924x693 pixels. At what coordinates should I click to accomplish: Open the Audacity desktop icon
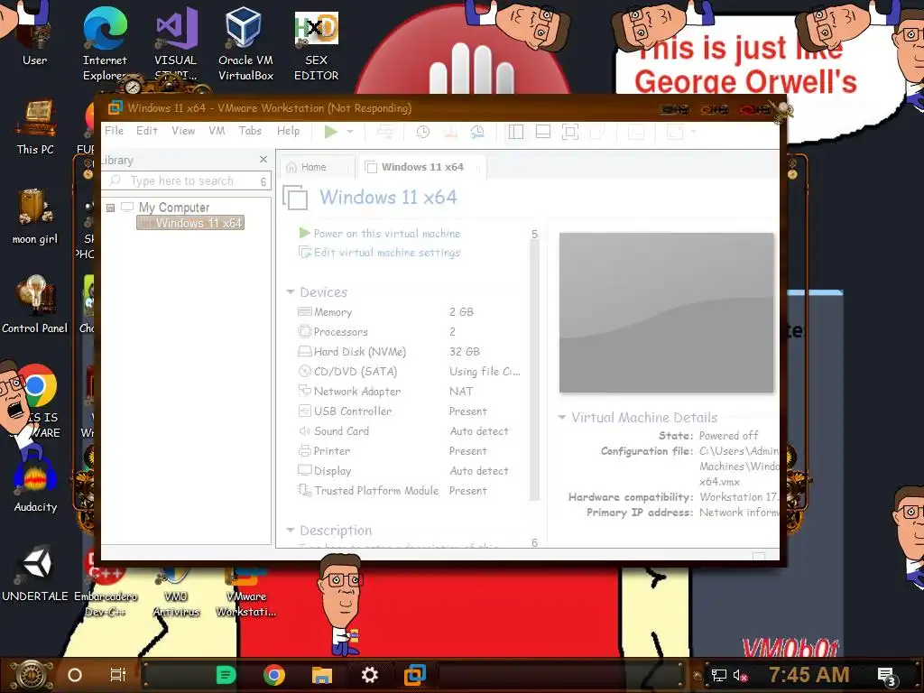pyautogui.click(x=35, y=485)
